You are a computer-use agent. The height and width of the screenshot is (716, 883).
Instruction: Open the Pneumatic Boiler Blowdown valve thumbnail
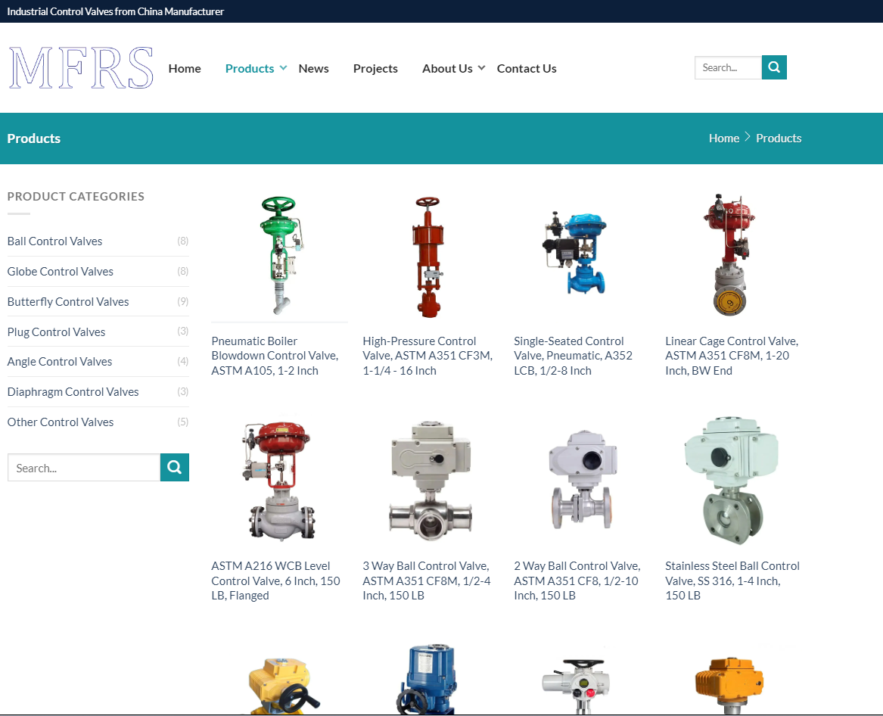click(x=278, y=255)
